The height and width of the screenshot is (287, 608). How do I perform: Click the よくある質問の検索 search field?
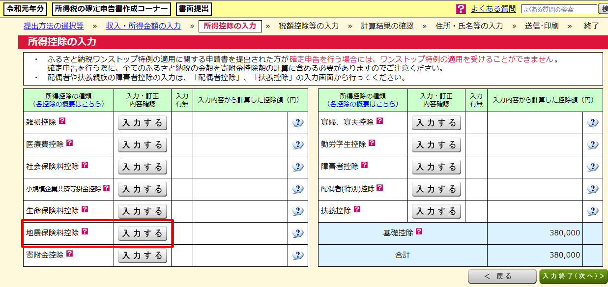559,9
